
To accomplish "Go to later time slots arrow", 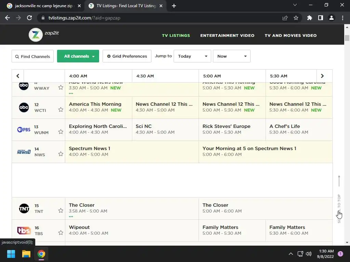I will point(322,76).
